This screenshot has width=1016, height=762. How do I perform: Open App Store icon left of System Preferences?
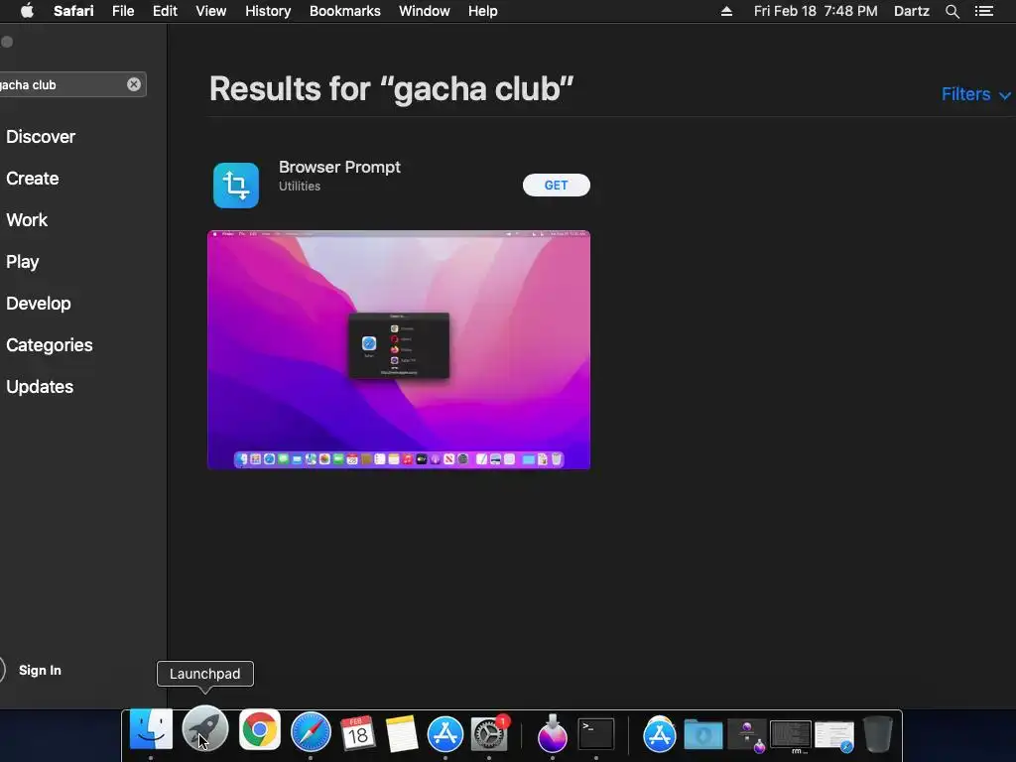click(445, 733)
